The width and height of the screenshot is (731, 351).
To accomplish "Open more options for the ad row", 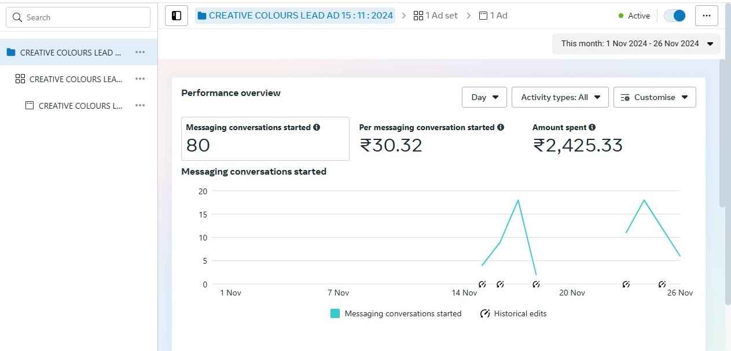I will (140, 105).
